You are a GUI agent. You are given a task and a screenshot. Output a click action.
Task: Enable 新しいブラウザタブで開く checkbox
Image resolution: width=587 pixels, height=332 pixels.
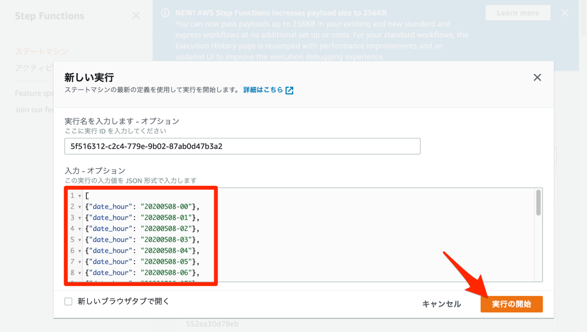68,301
